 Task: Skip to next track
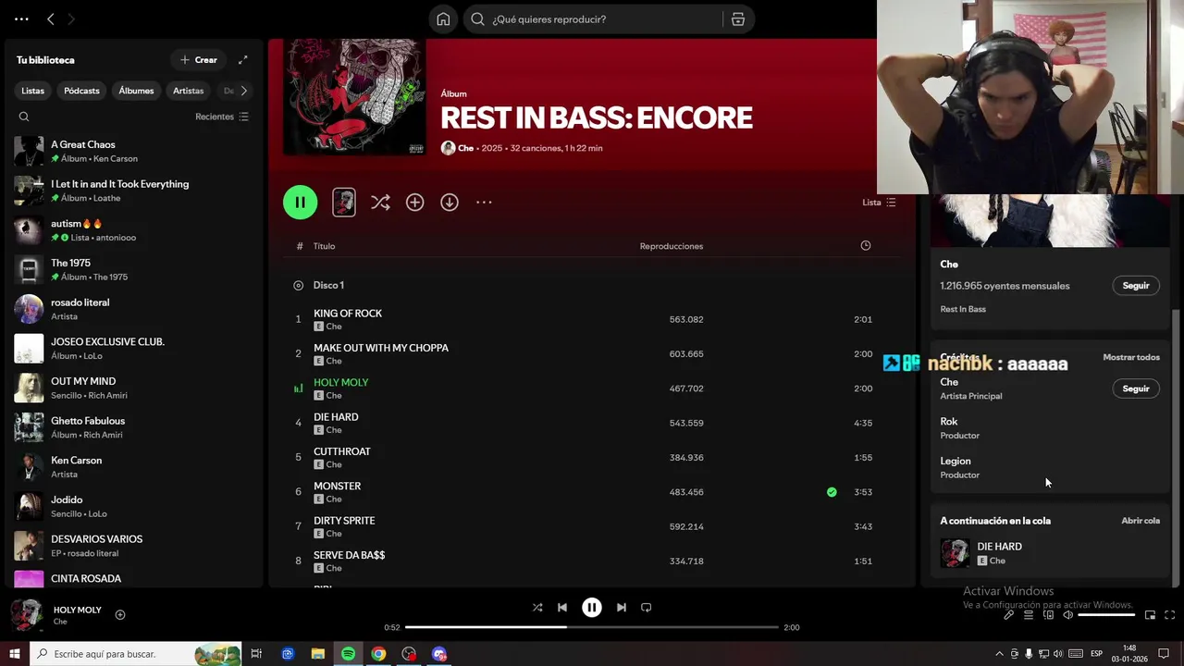pos(622,608)
